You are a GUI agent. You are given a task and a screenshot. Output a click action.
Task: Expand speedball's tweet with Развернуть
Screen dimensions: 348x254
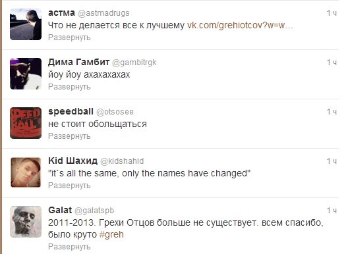(69, 136)
